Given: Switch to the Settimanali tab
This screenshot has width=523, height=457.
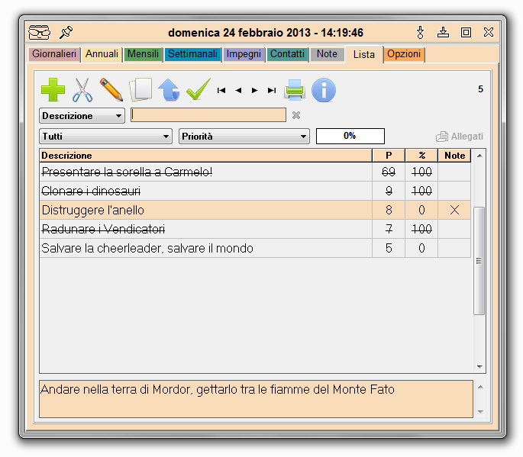Looking at the screenshot, I should (192, 54).
